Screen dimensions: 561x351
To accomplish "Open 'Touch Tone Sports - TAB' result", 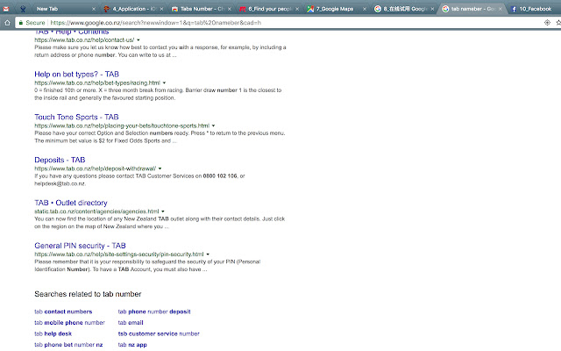I will coord(76,117).
